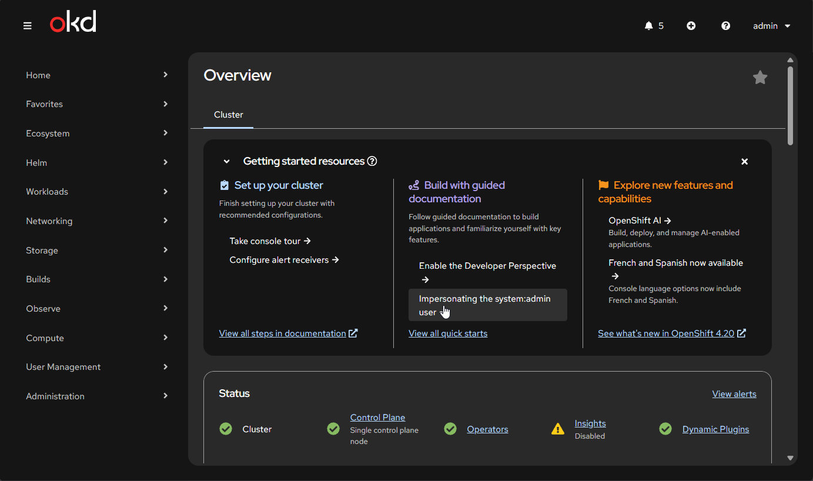Click the View alerts link

point(734,394)
